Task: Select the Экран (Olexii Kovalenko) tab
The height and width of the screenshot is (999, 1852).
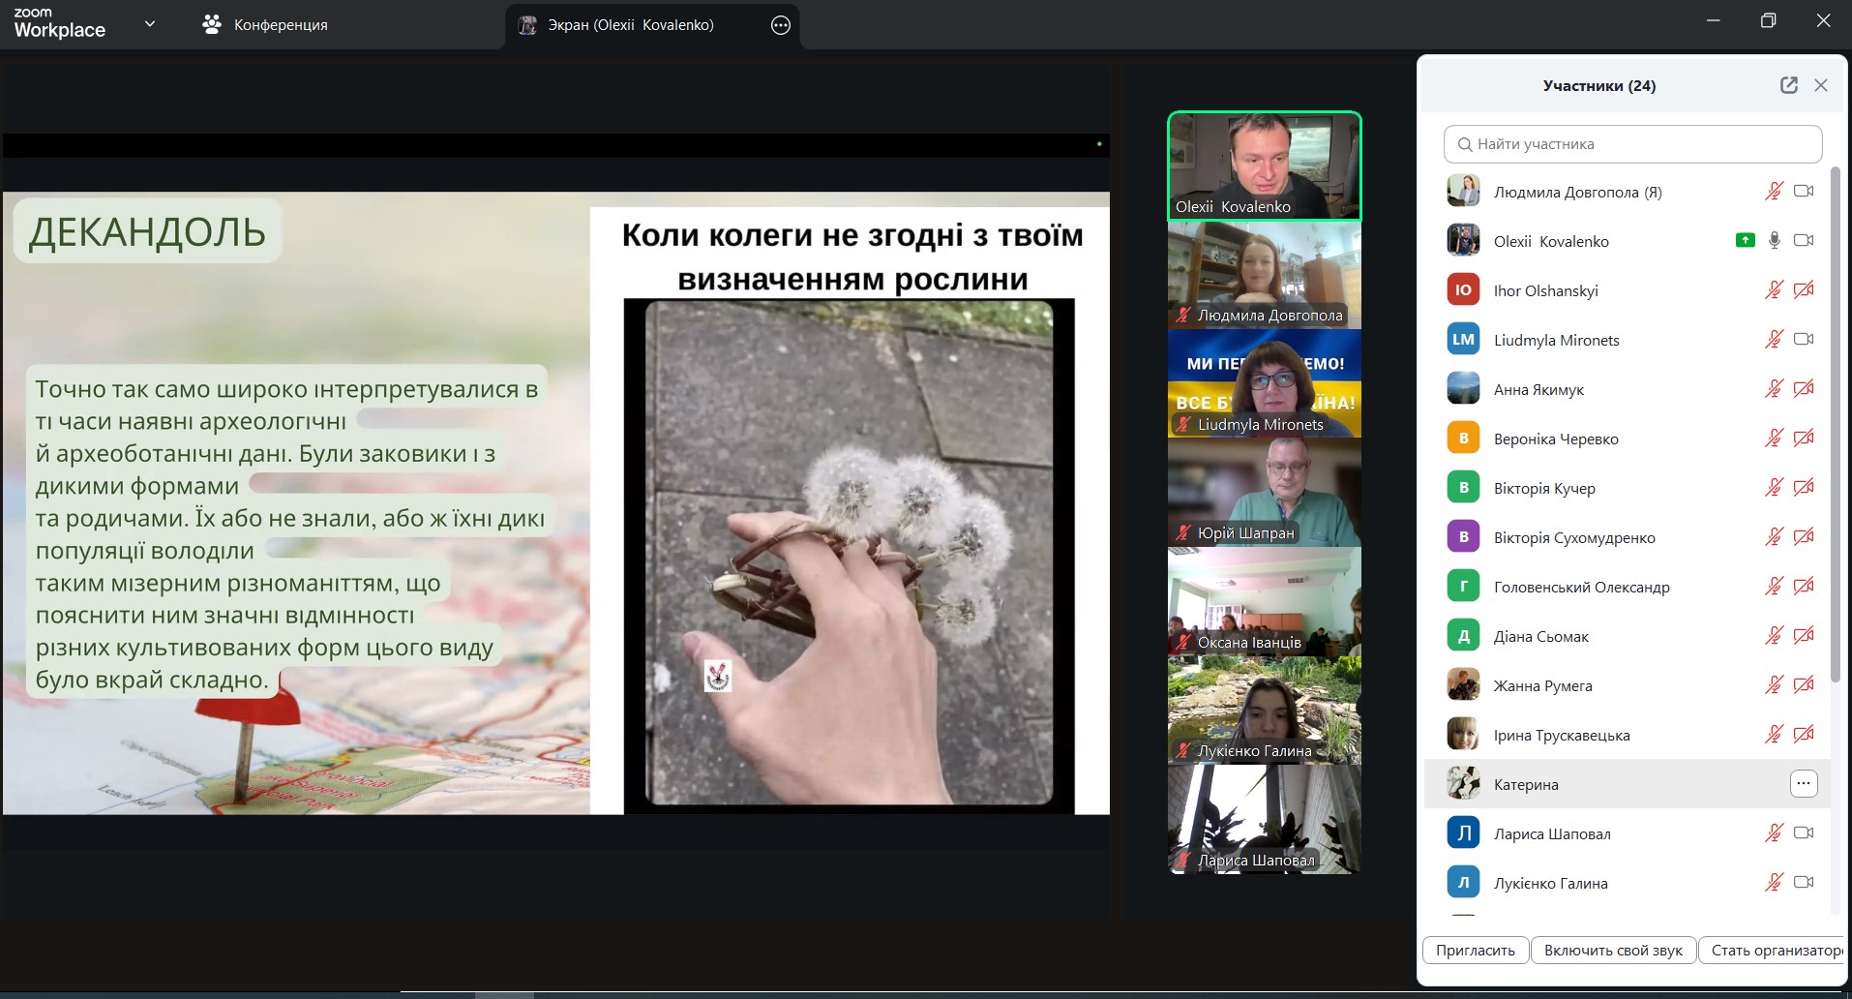Action: point(630,25)
